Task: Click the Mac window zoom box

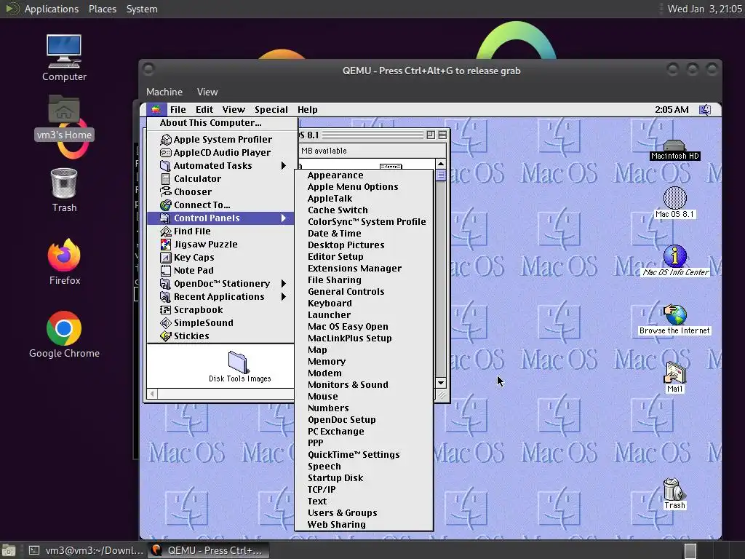Action: pos(431,135)
